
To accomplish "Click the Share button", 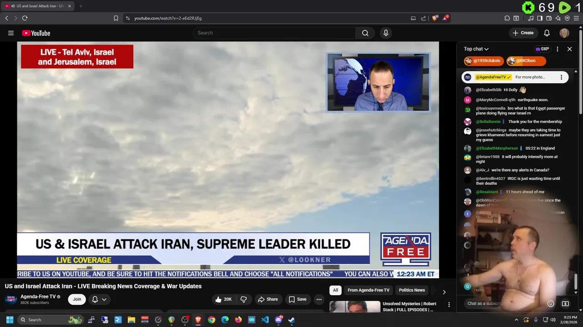I will (268, 299).
